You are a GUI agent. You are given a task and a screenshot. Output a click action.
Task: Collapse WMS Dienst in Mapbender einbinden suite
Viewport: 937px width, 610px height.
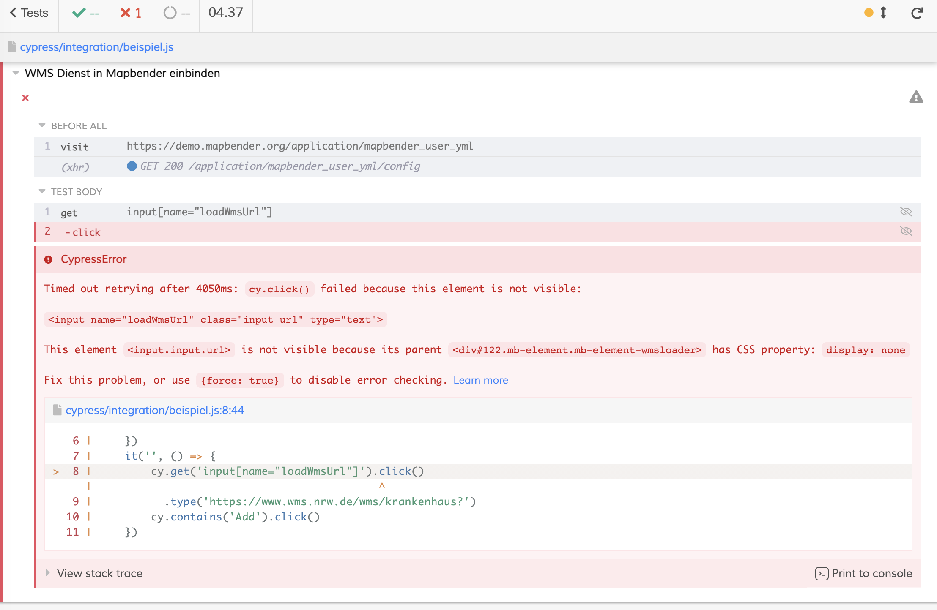coord(16,73)
